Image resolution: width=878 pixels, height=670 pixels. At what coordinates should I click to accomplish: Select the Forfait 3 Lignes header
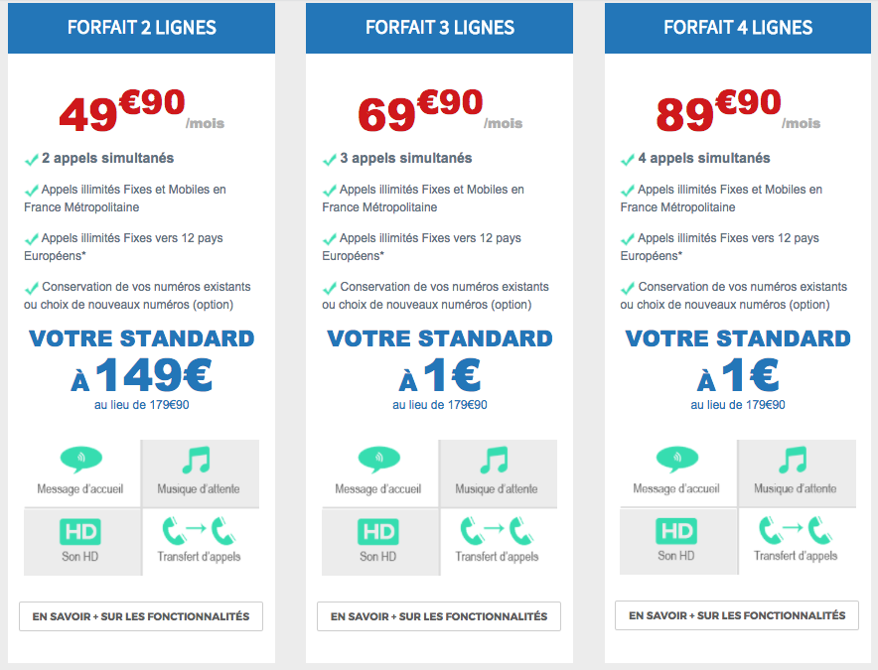pos(440,28)
